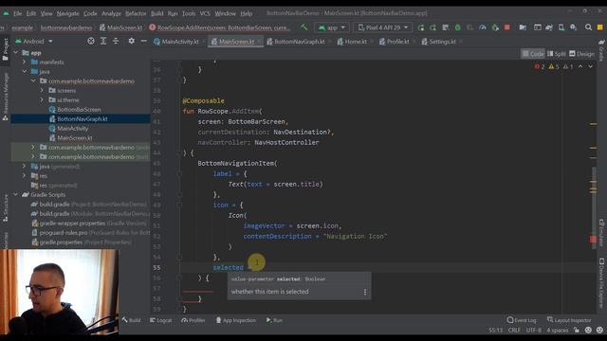This screenshot has width=607, height=341.
Task: Expand the ui.theme package
Action: click(x=42, y=99)
